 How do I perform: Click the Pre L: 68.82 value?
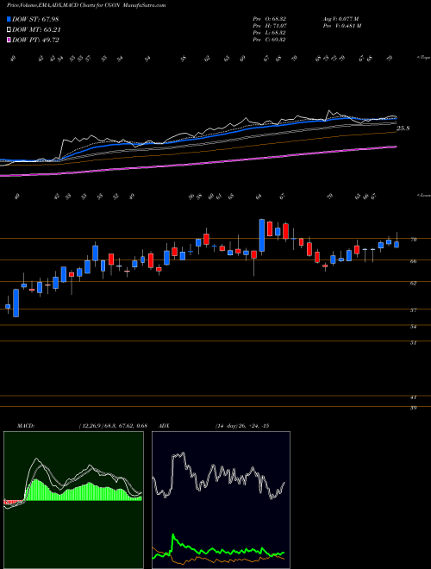coord(269,33)
